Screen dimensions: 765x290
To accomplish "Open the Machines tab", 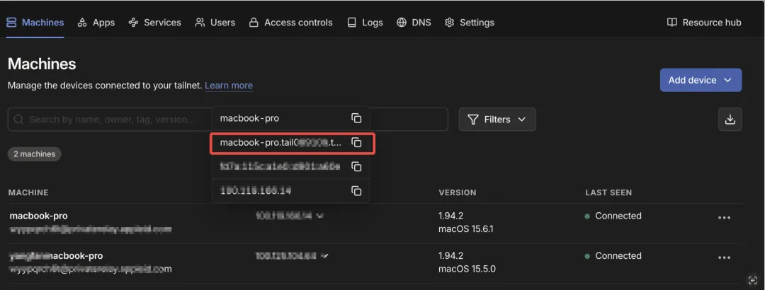I will (x=35, y=23).
